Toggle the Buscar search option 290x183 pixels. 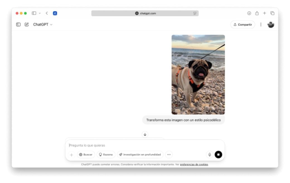[x=86, y=155]
